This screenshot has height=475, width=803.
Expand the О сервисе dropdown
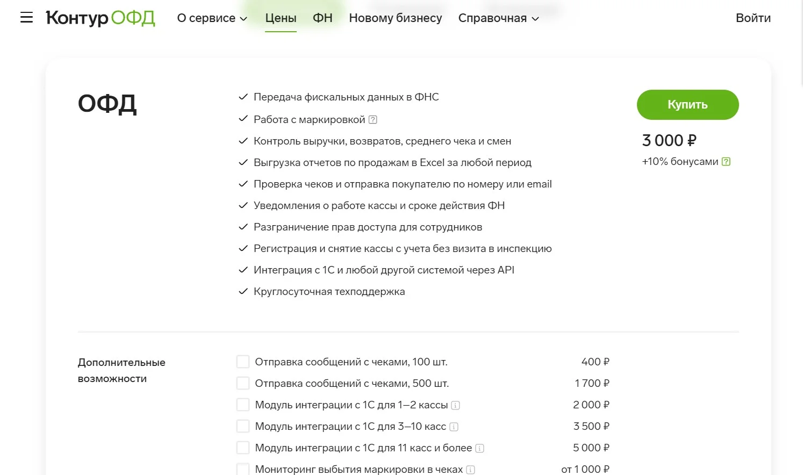[x=212, y=18]
